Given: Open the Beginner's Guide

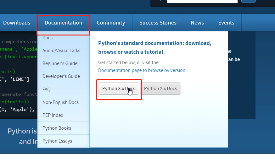Looking at the screenshot, I should [x=60, y=63].
